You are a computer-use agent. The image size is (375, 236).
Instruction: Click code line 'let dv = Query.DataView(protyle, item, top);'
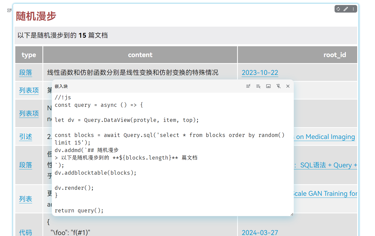pyautogui.click(x=127, y=120)
